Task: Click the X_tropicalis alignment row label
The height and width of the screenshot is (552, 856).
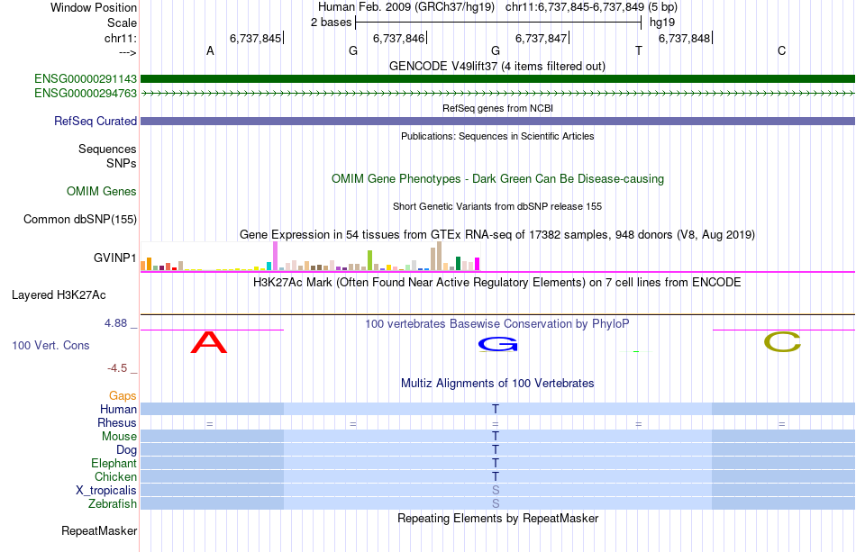Action: click(106, 491)
